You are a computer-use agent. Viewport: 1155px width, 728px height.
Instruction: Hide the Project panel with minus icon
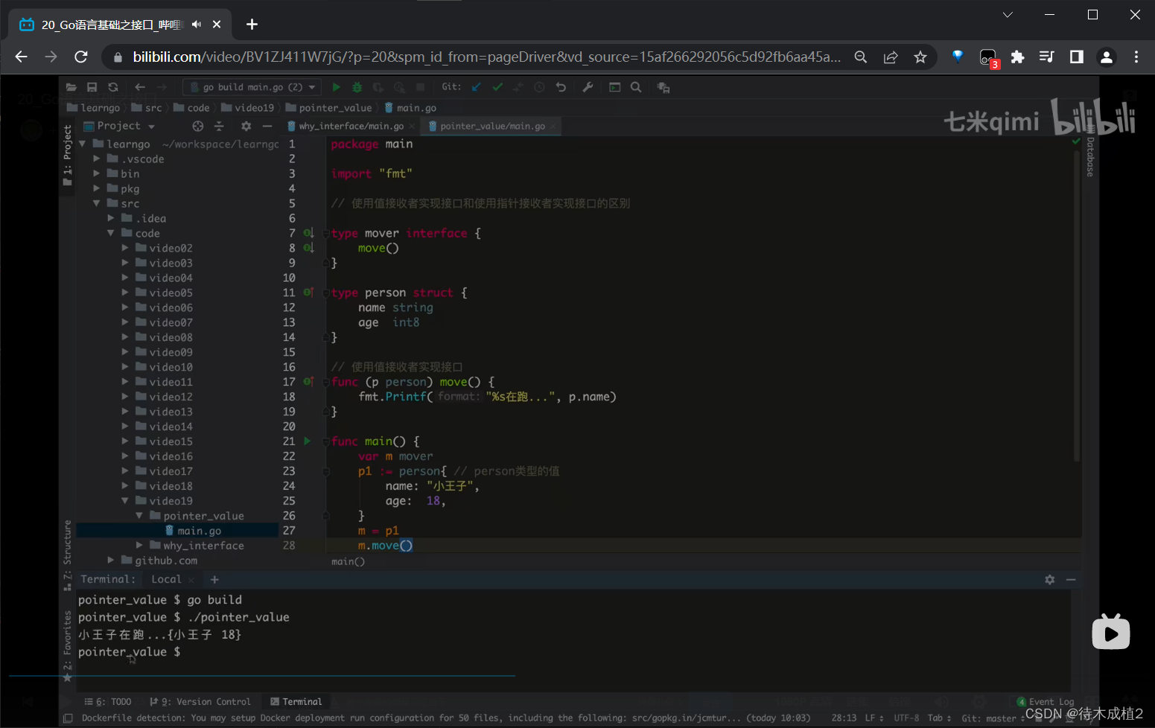point(267,126)
